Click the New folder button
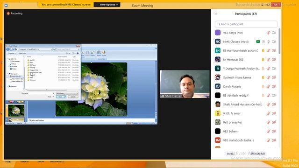 click(x=22, y=53)
